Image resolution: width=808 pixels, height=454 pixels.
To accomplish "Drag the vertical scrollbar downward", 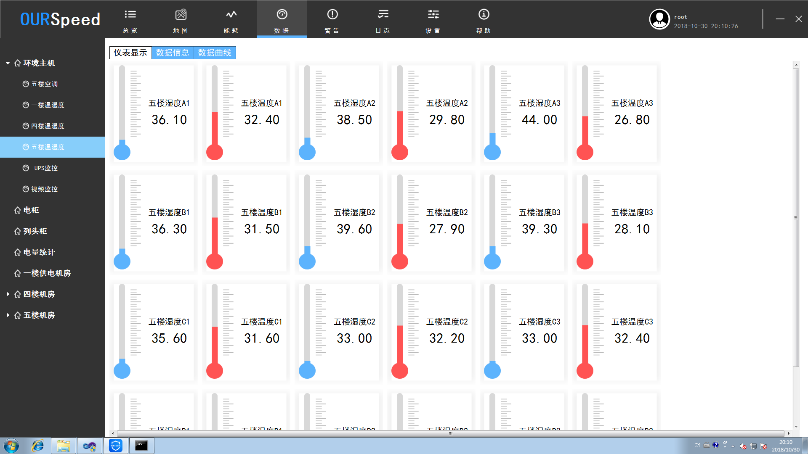I will pyautogui.click(x=797, y=222).
